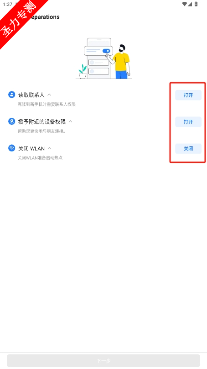This screenshot has height=369, width=207.
Task: Tap the blue toggle switch in illustration
Action: pos(106,51)
